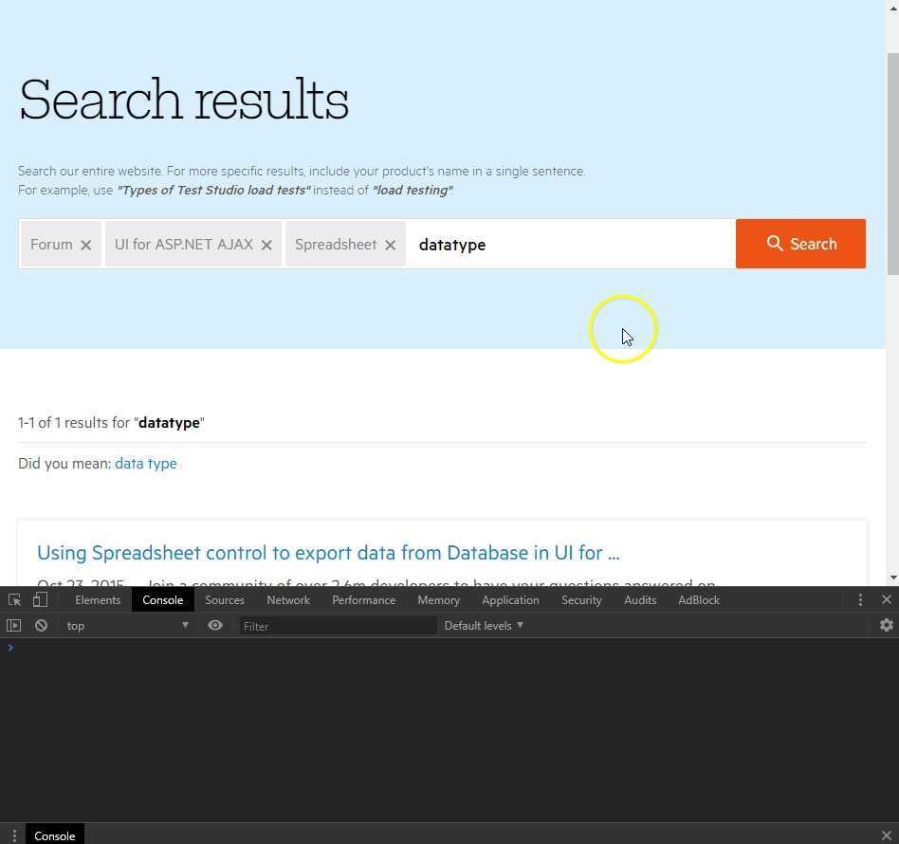Follow the data type suggestion link

coord(145,463)
